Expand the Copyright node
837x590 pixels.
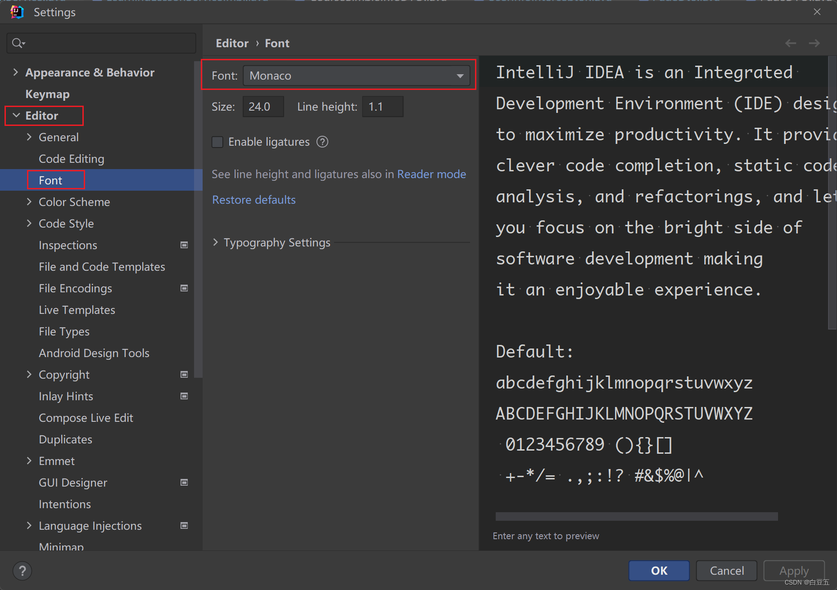click(29, 375)
